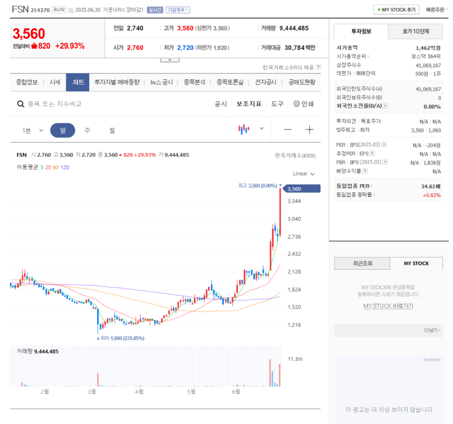Viewport: 453px width, 424px height.
Task: Expand the chart type dropdown arrow
Action: click(262, 128)
